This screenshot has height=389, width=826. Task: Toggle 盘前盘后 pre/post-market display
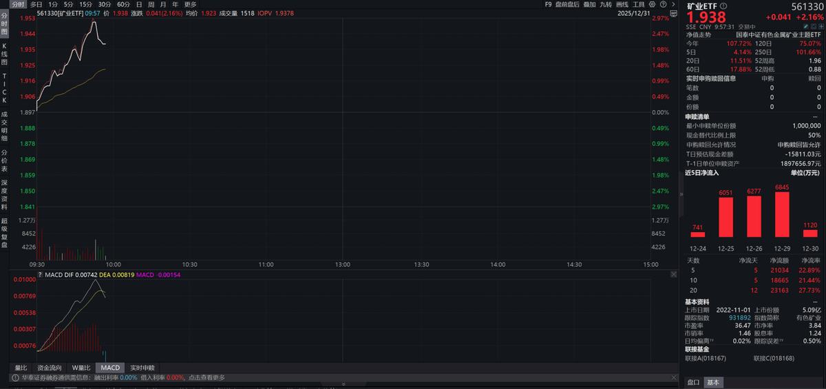tap(567, 4)
